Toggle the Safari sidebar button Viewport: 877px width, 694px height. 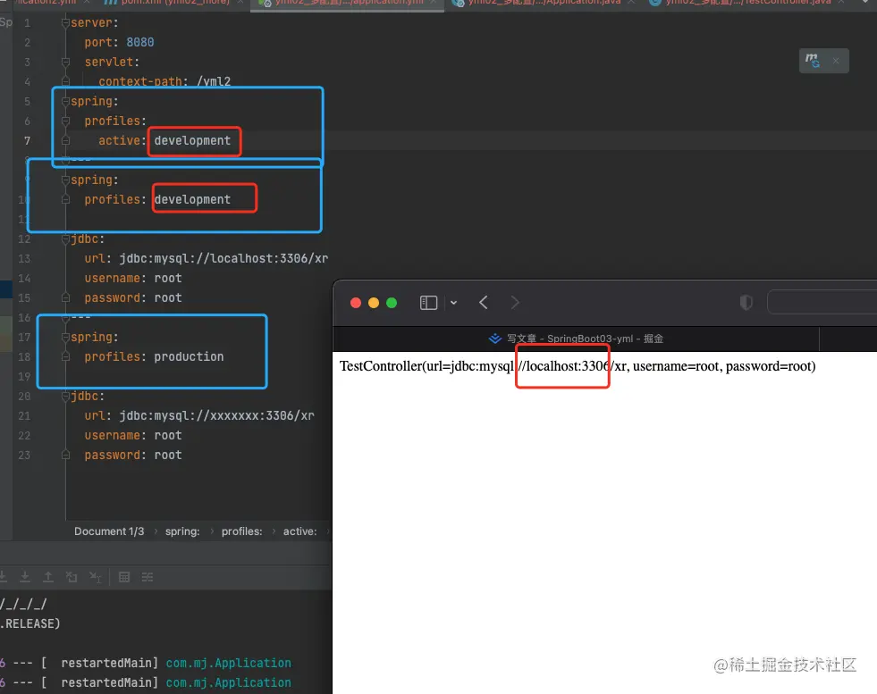pos(428,303)
